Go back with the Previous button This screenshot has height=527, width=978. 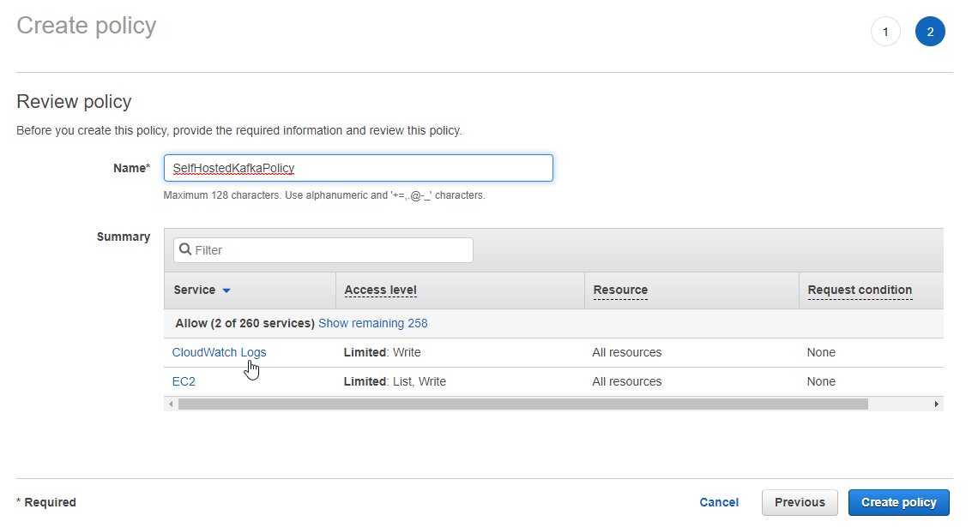800,503
